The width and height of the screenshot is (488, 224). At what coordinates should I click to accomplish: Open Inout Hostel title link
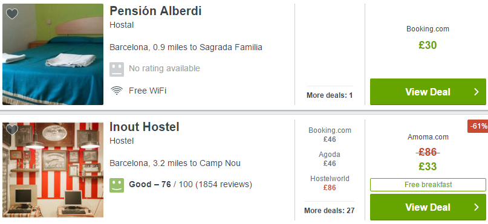click(x=145, y=127)
